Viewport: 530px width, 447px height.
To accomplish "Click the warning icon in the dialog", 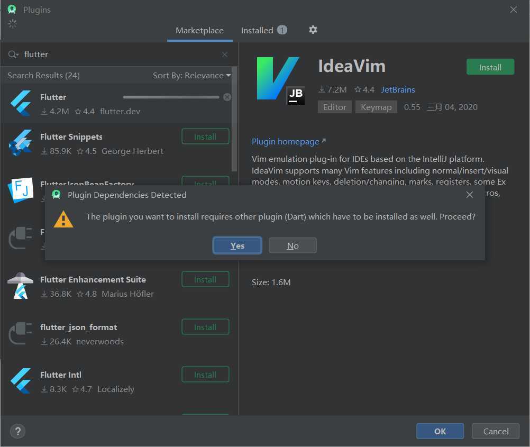I will (x=63, y=219).
